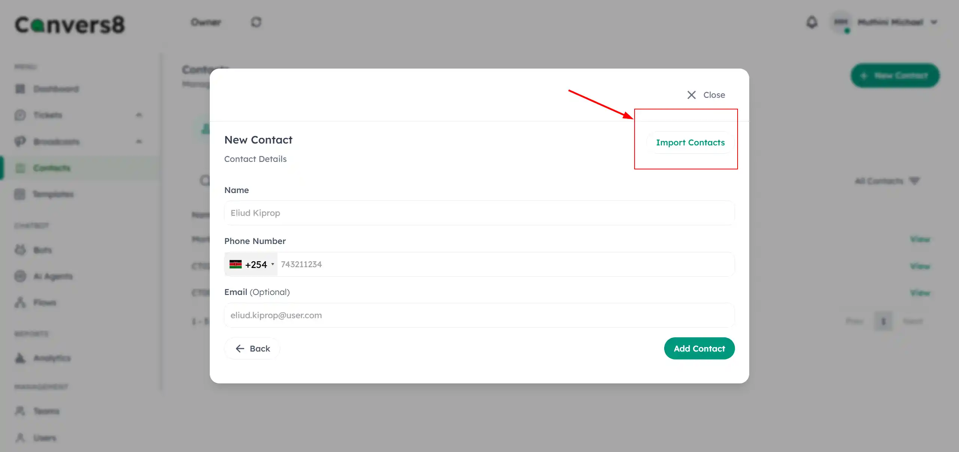Collapse the Tickets section chevron
The height and width of the screenshot is (452, 959).
tap(139, 115)
